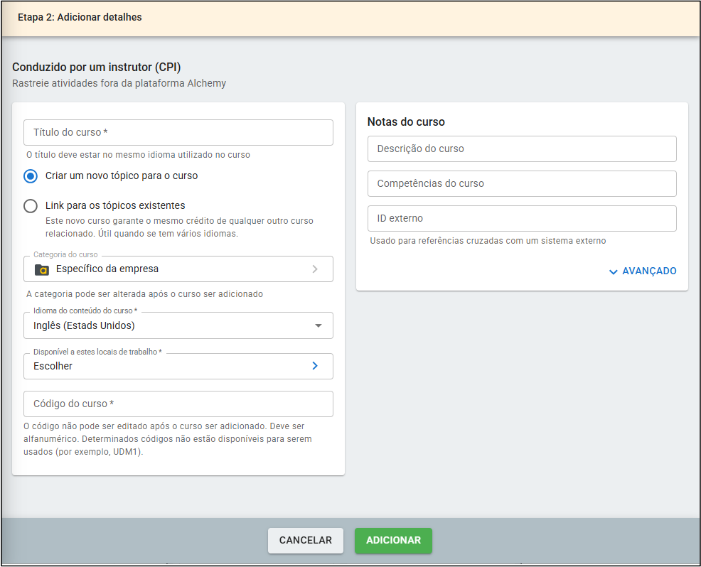Screen dimensions: 701x567
Task: Click the "Descrição do curso" field
Action: pyautogui.click(x=522, y=149)
